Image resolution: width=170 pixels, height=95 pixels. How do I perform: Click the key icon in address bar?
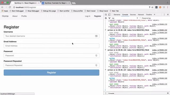[150, 7]
